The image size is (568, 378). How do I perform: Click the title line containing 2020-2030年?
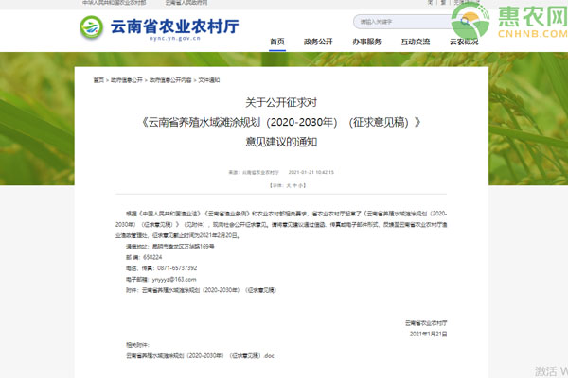pos(281,122)
